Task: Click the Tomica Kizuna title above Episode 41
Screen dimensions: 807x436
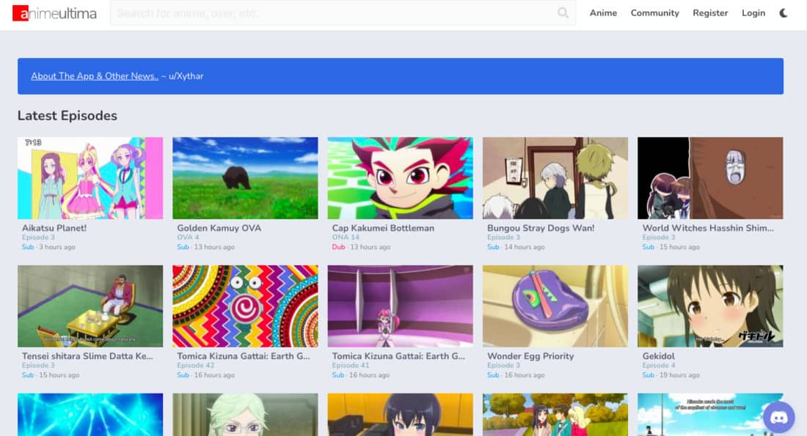Action: coord(398,356)
